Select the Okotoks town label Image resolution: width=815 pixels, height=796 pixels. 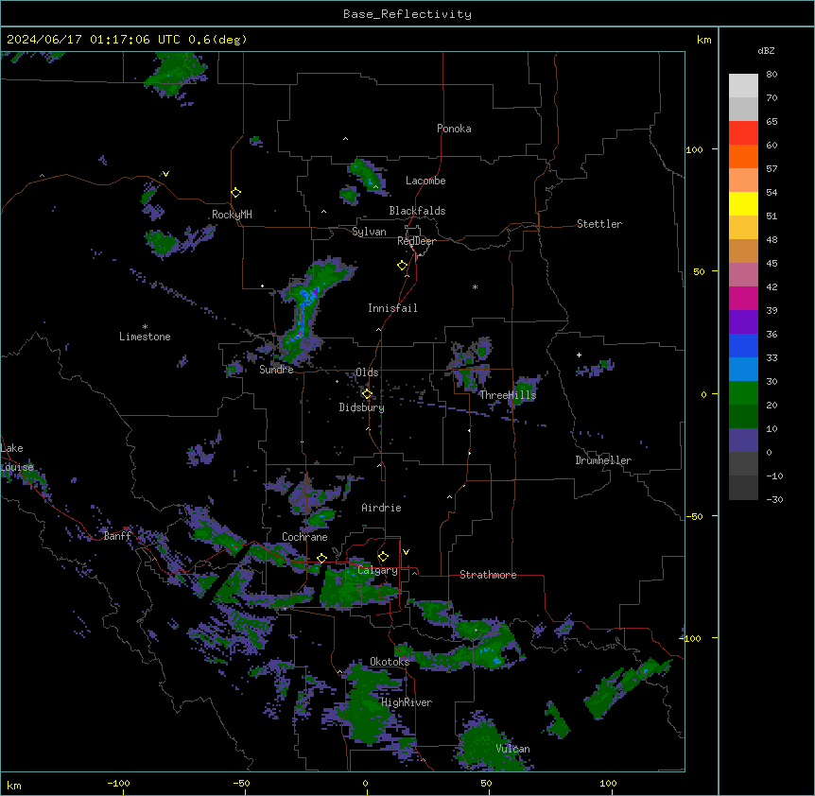(390, 662)
